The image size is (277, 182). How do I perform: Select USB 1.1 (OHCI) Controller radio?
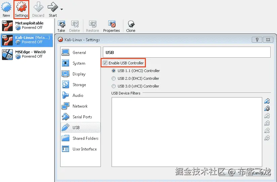coord(114,71)
